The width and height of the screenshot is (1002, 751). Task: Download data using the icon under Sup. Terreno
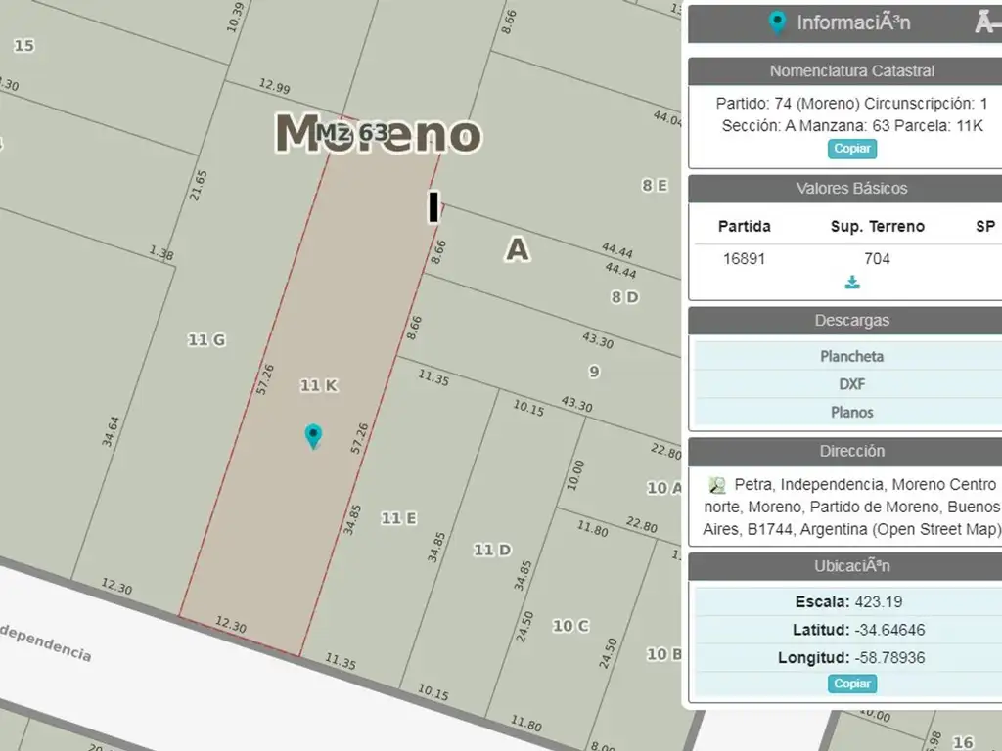852,283
